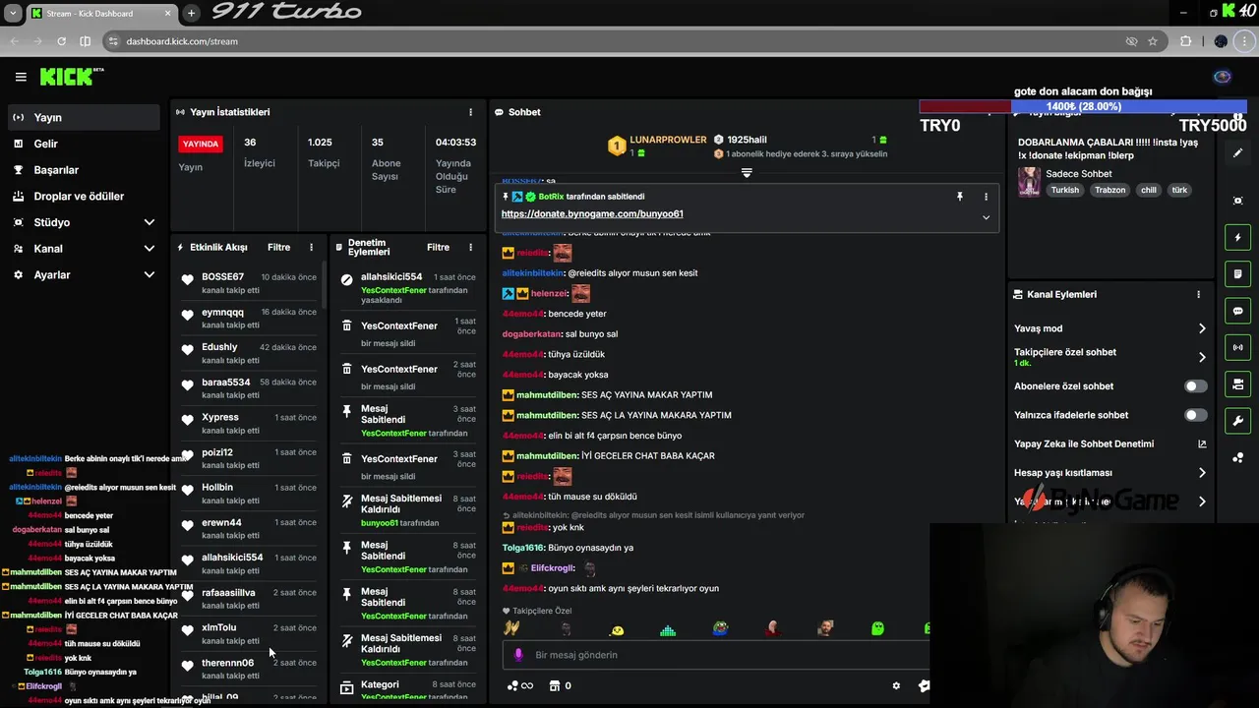Click the Sadece Sohbet category thumbnail
The height and width of the screenshot is (708, 1259).
coord(1029,182)
